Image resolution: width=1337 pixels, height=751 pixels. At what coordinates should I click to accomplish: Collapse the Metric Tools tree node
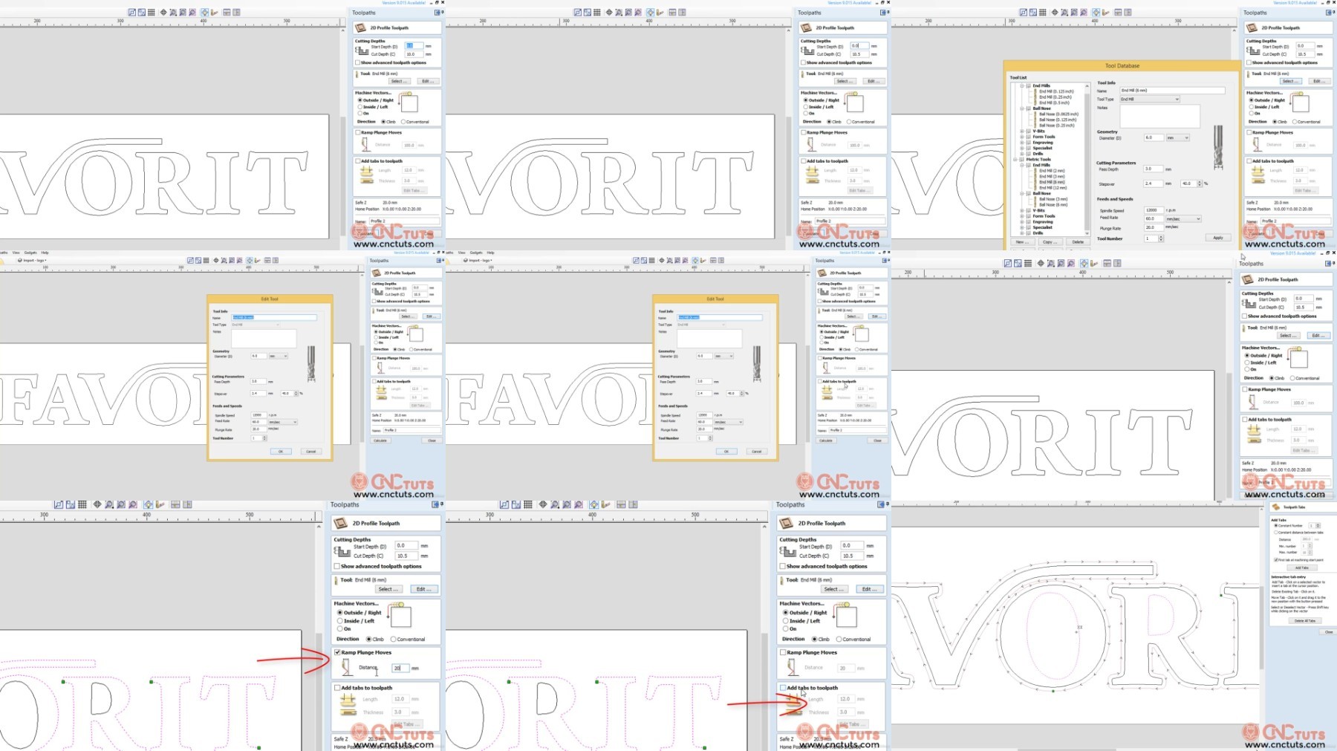1015,160
